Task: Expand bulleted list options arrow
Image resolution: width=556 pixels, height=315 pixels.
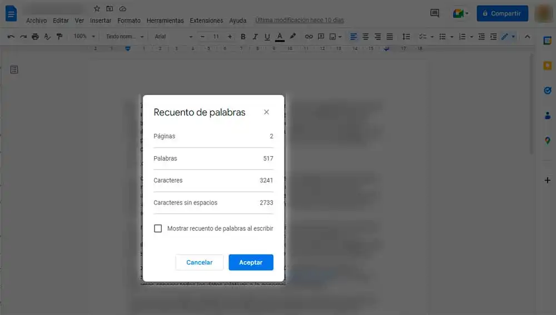Action: pos(451,37)
